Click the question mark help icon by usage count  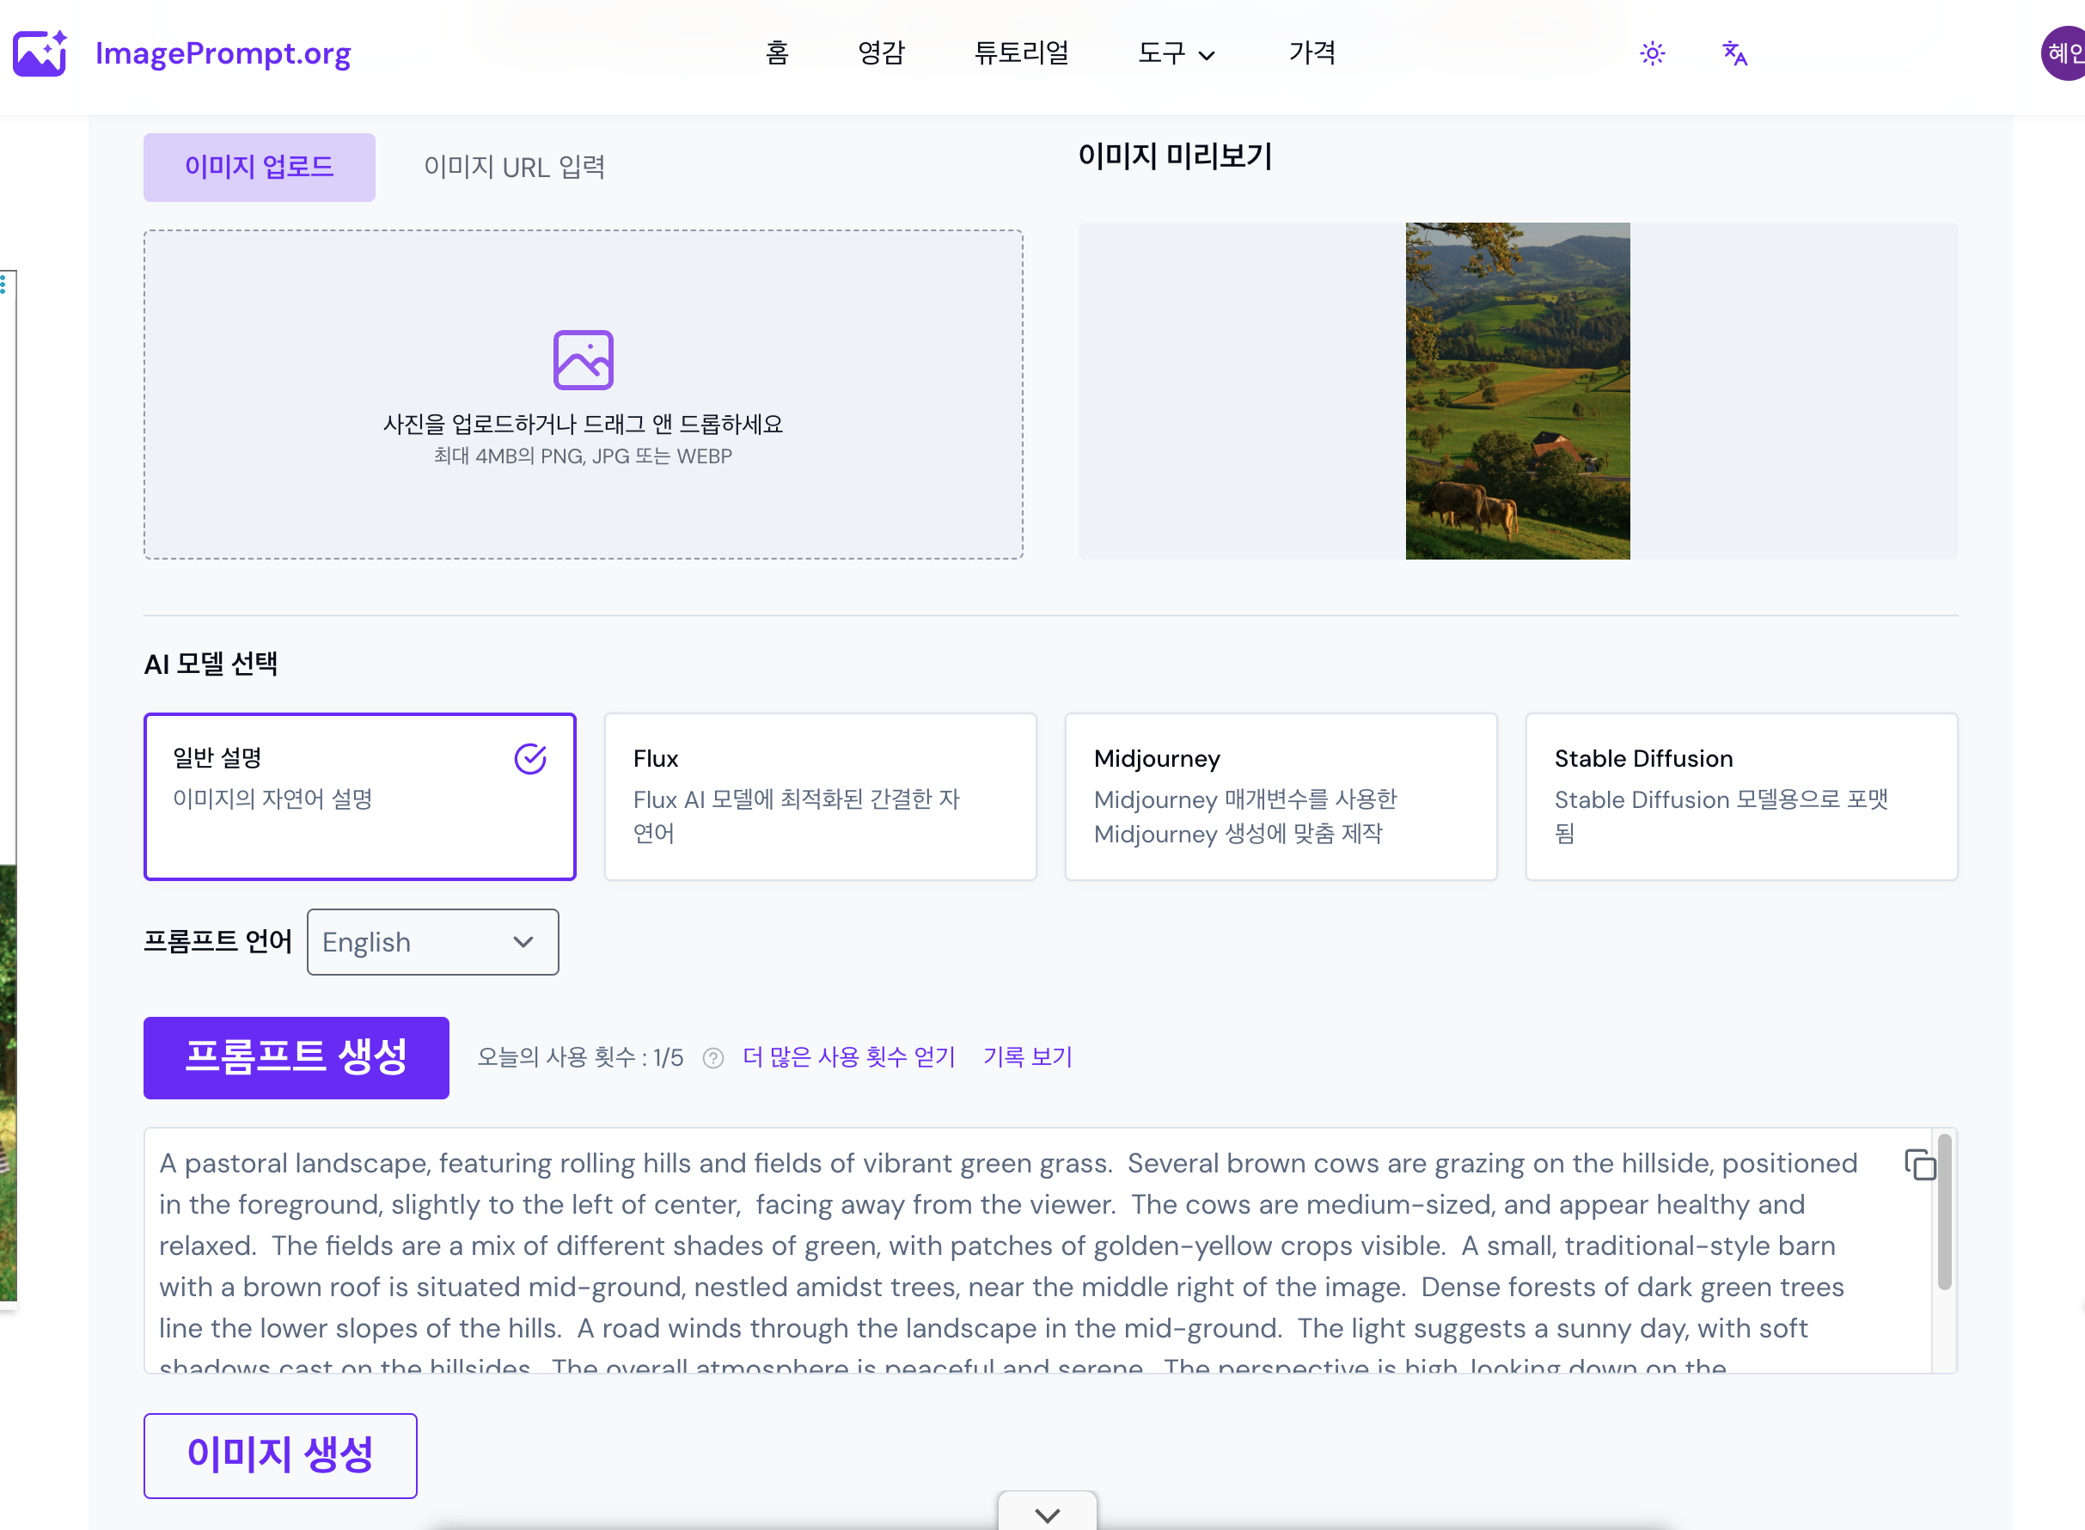coord(712,1057)
